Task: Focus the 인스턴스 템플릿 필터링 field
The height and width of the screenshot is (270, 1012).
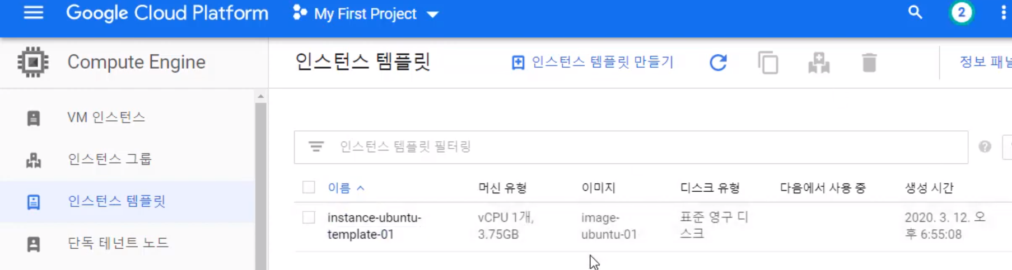Action: pyautogui.click(x=631, y=147)
